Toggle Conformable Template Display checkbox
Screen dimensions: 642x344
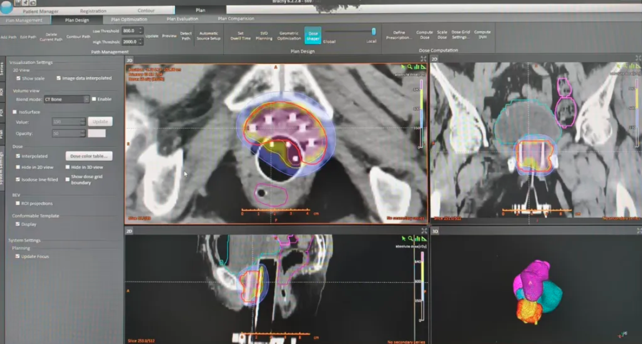tap(18, 224)
